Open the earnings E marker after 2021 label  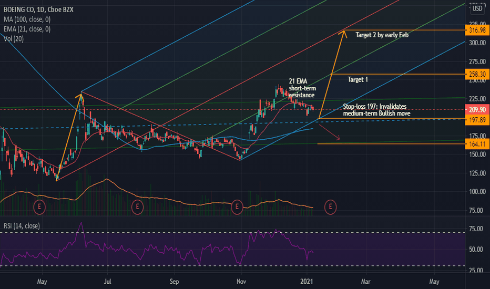pyautogui.click(x=330, y=207)
